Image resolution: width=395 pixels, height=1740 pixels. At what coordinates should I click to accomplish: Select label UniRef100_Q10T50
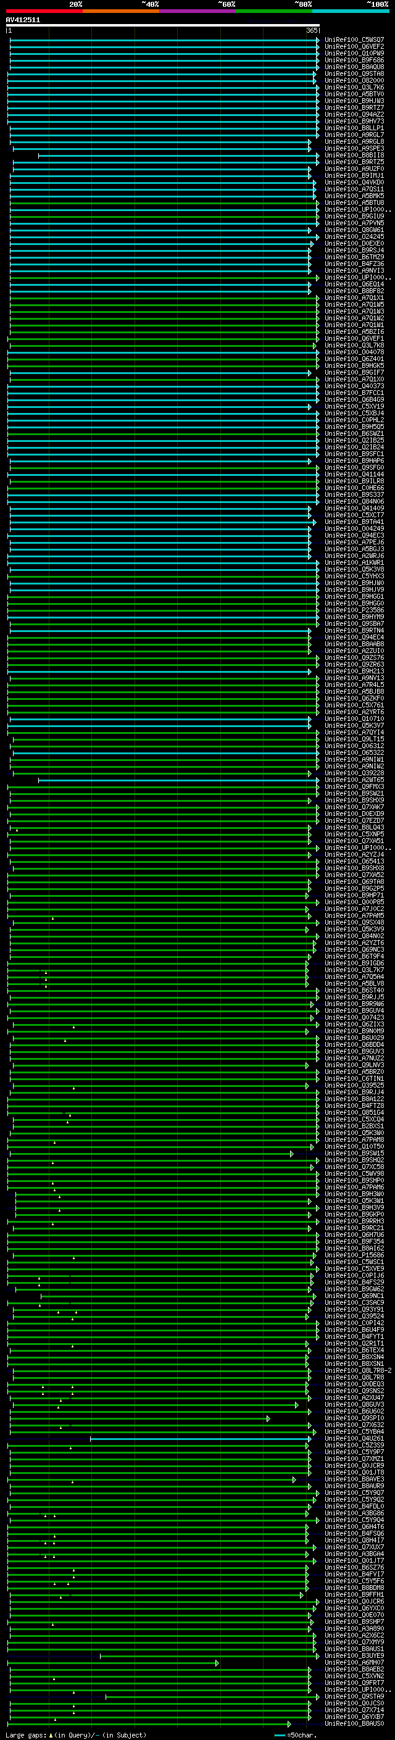click(x=354, y=1146)
